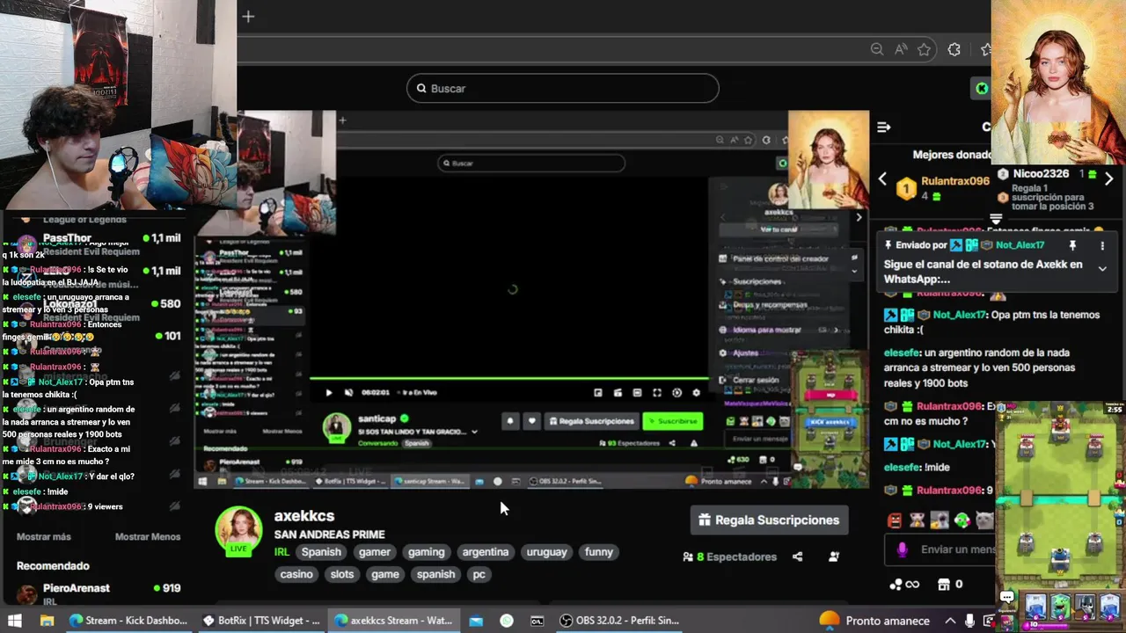Open the axekkcs channel name link
The width and height of the screenshot is (1126, 633).
point(304,516)
